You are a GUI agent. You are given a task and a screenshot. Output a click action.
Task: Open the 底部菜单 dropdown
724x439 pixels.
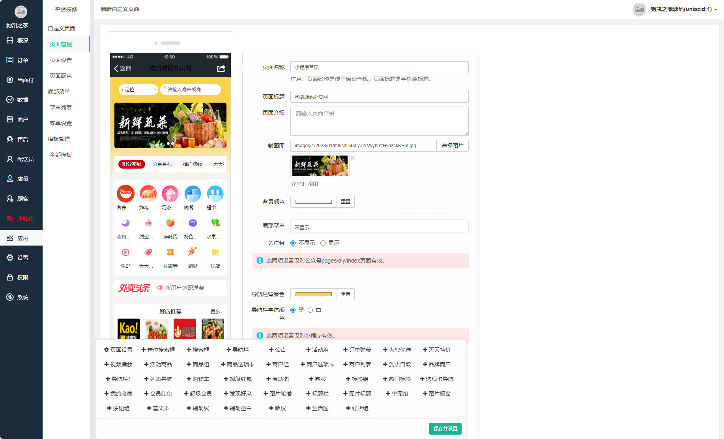[x=379, y=226]
